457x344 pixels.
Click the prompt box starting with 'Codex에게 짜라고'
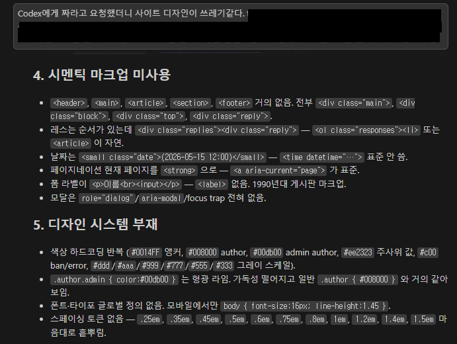231,26
